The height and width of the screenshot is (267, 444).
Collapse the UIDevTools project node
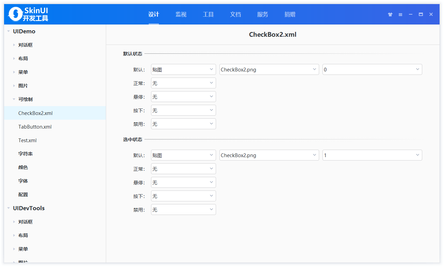pos(8,208)
